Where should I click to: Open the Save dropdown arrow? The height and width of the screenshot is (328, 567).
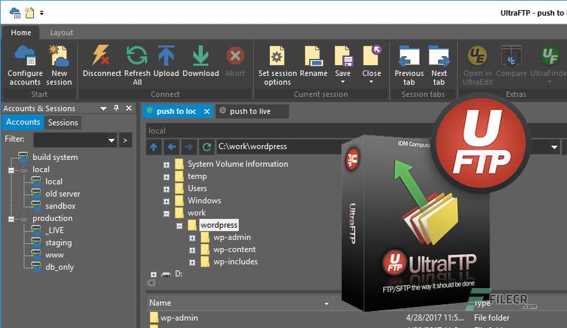point(343,82)
